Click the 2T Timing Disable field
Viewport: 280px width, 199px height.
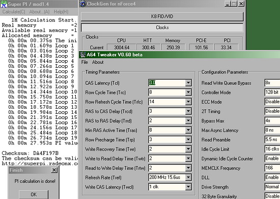coord(272,111)
